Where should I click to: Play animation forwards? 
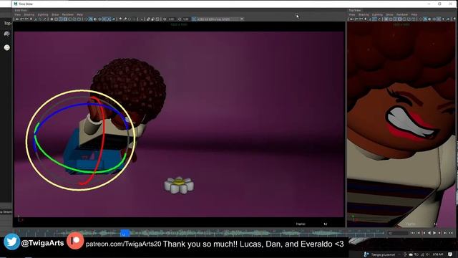434,233
